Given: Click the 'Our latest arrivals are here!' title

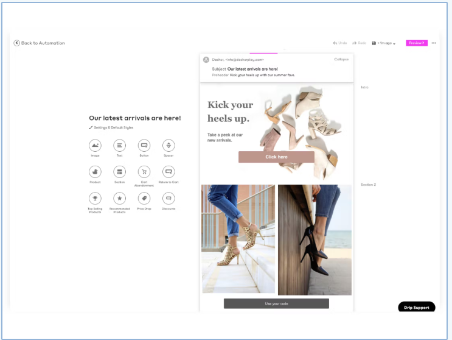Looking at the screenshot, I should 135,118.
